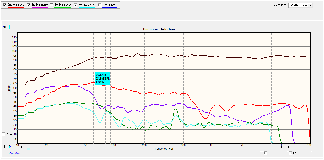Turn on the IP3 checkbox

tap(290, 153)
